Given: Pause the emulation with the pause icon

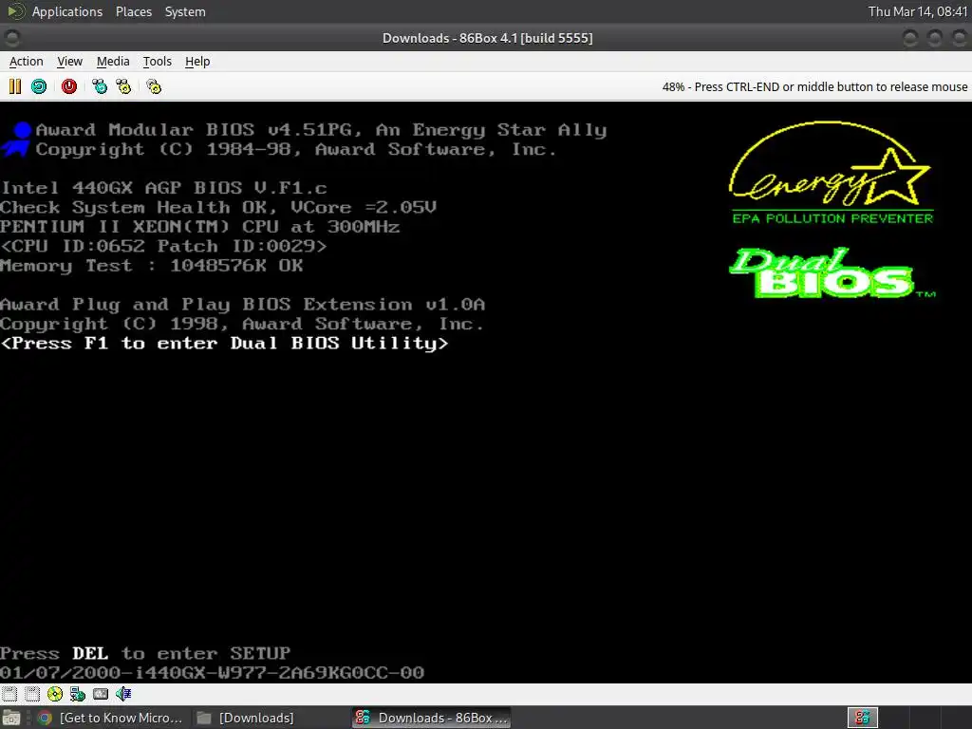Looking at the screenshot, I should 15,86.
